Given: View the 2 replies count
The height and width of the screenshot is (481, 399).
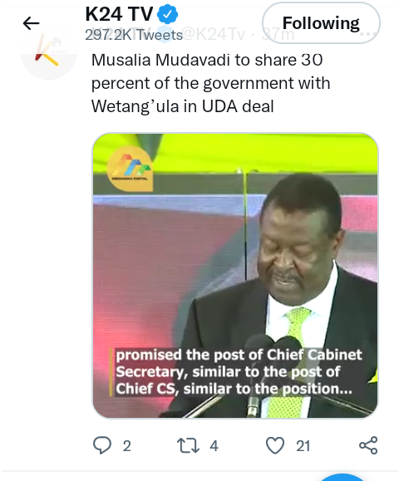Looking at the screenshot, I should (126, 446).
